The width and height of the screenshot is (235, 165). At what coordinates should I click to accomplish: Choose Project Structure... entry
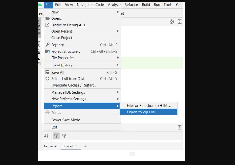click(x=82, y=51)
